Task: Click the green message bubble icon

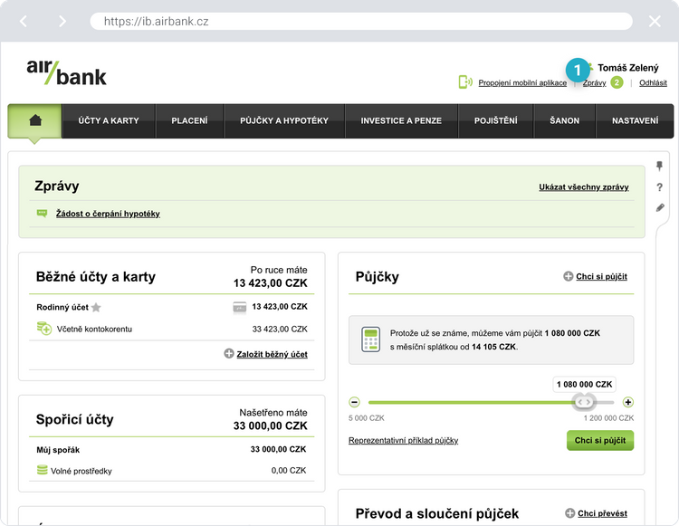Action: [x=42, y=214]
